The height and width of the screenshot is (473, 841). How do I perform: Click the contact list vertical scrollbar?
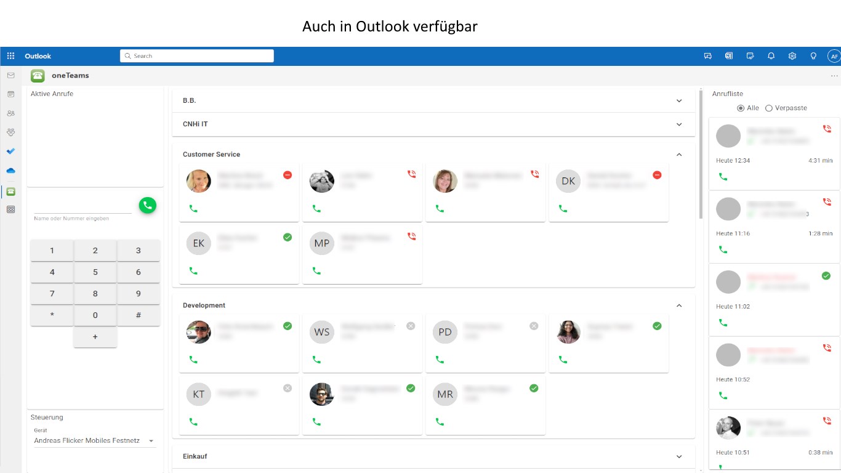(701, 154)
